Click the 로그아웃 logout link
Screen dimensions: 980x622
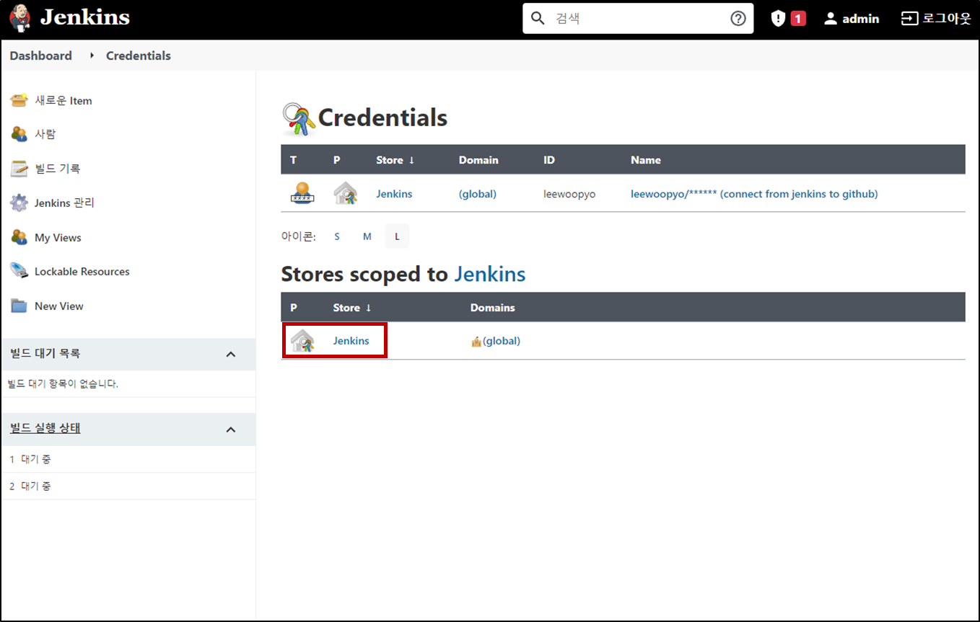click(x=936, y=19)
